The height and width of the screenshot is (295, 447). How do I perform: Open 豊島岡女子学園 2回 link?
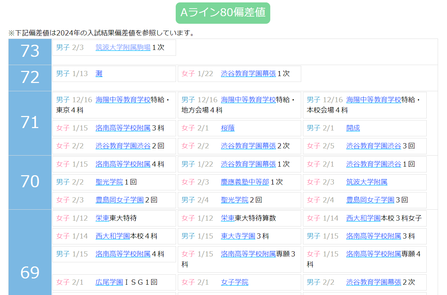click(120, 200)
